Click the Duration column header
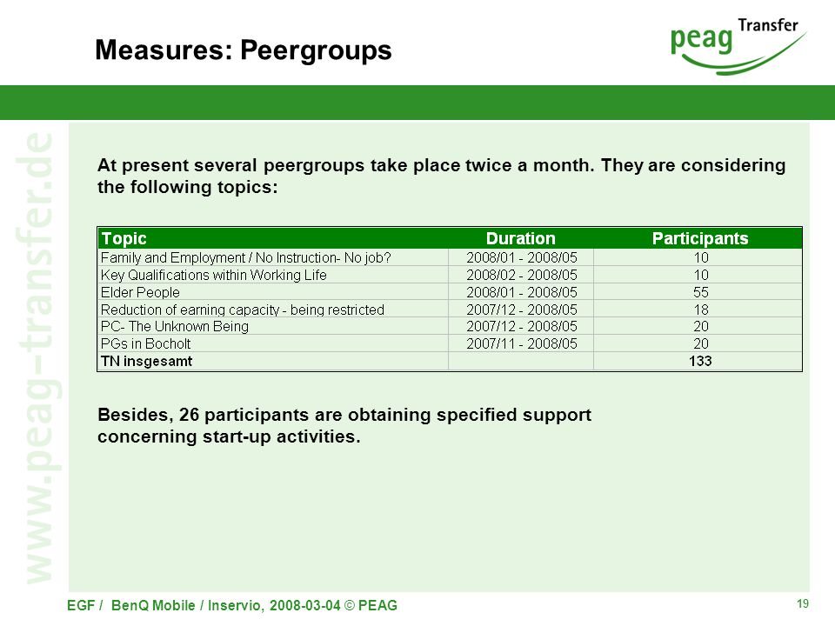The width and height of the screenshot is (835, 626). 521,238
